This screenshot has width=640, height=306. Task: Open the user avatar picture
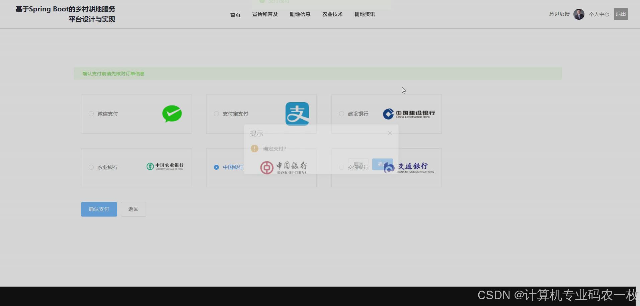[579, 14]
